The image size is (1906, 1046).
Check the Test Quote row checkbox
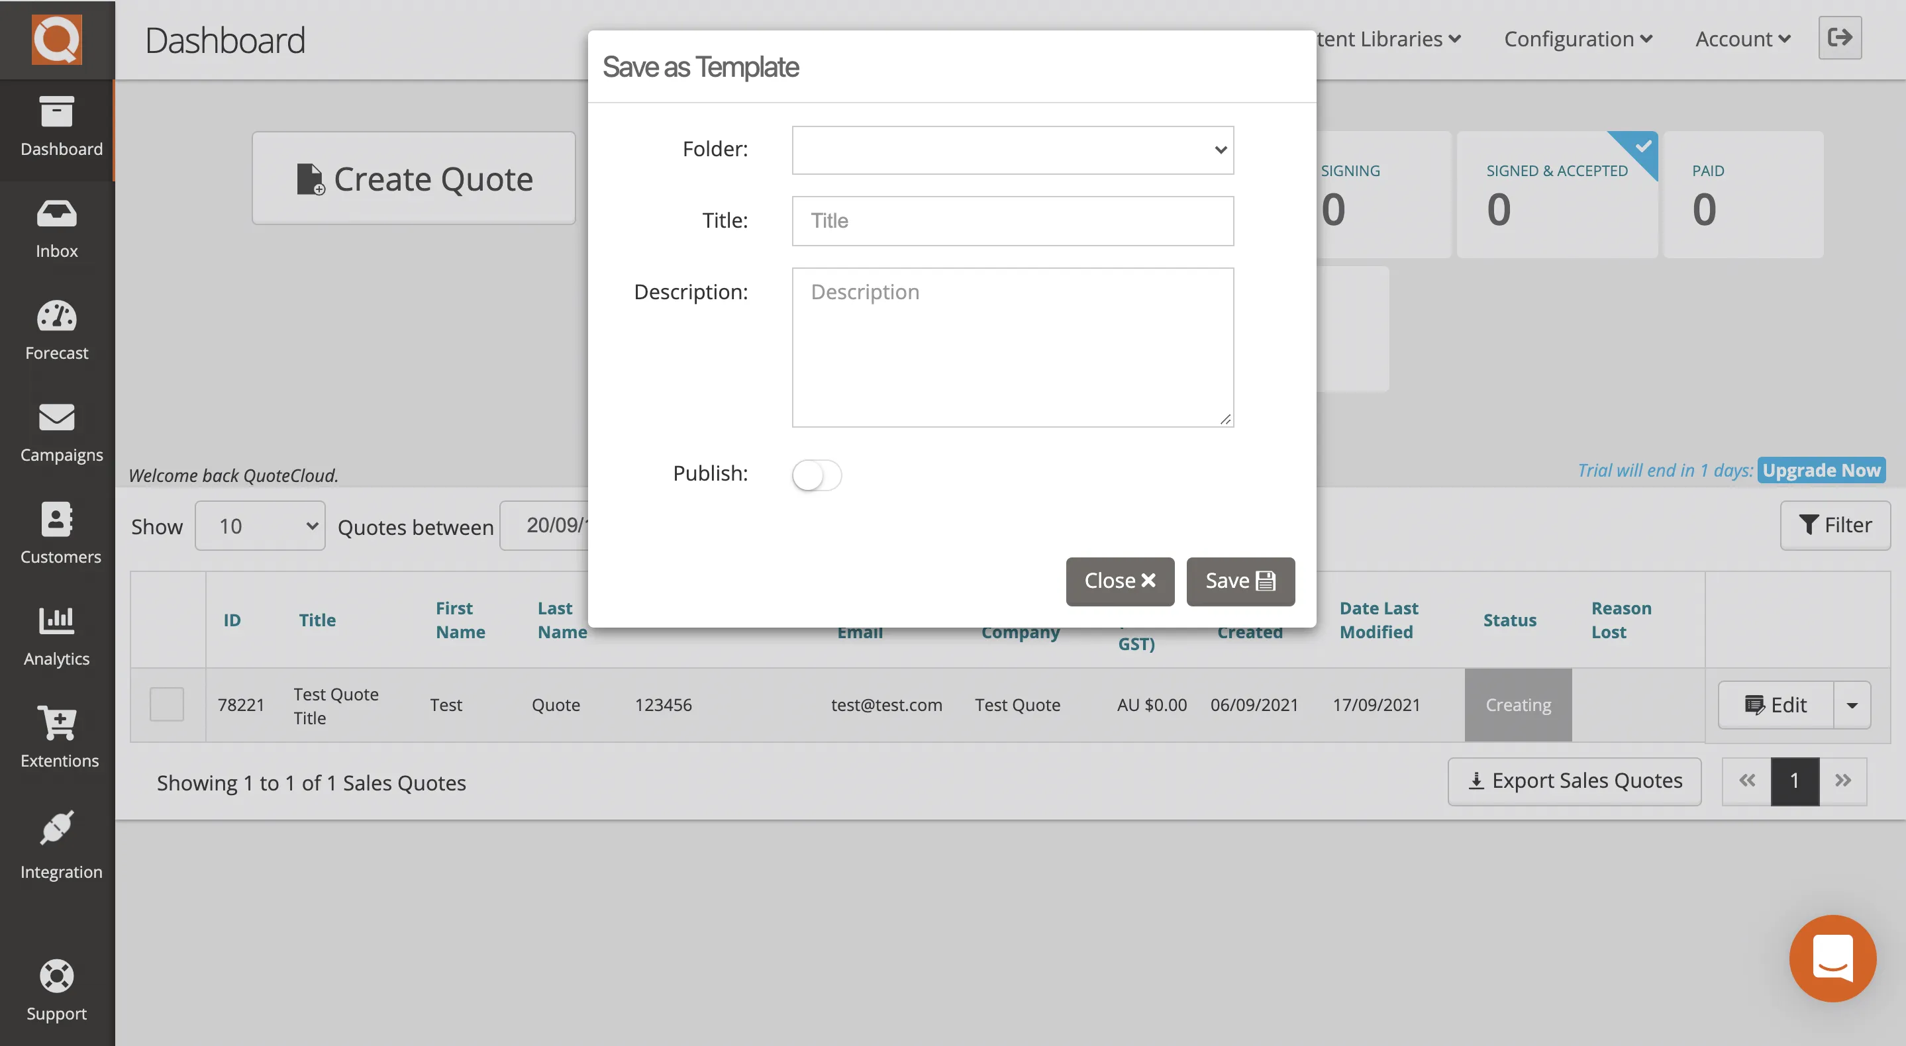coord(166,704)
